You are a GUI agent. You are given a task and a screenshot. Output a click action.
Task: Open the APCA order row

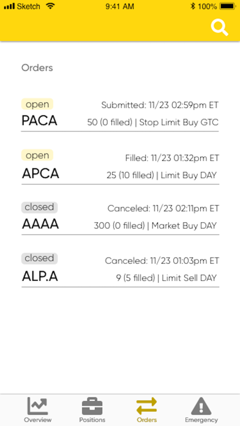tap(120, 167)
